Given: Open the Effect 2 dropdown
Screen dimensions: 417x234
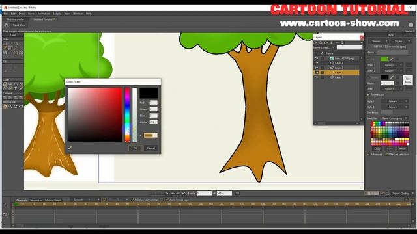Looking at the screenshot, I should click(x=392, y=71).
